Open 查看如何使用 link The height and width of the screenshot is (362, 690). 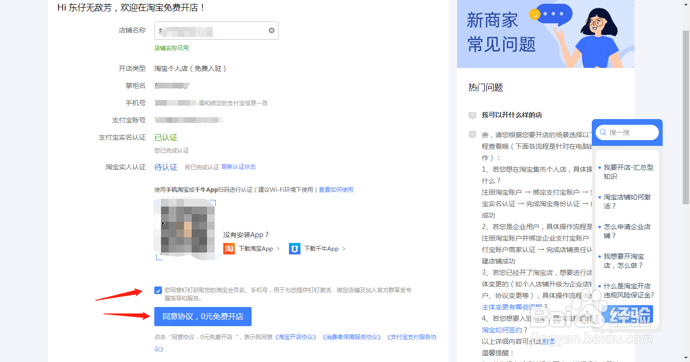click(x=336, y=190)
